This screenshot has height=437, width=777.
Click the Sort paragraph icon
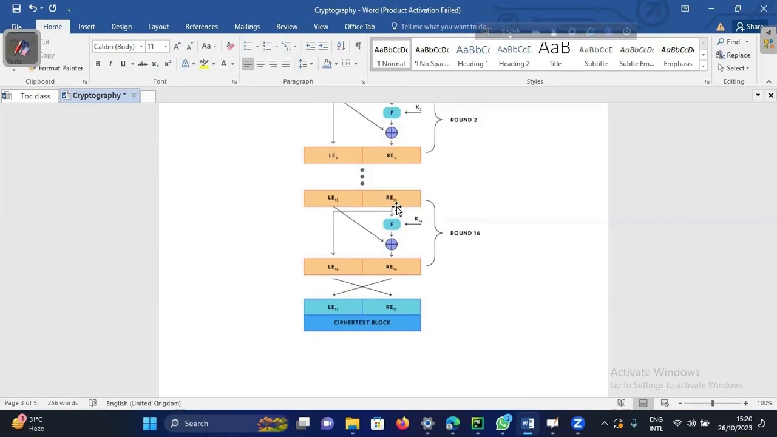(x=341, y=46)
